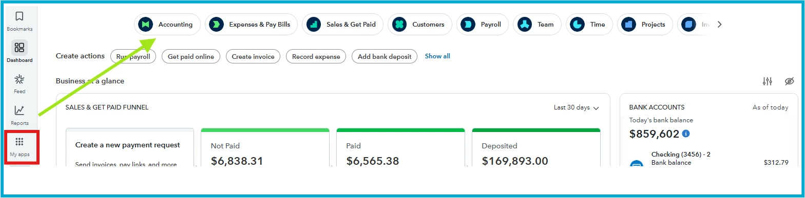Open the Time app pill

coord(589,24)
